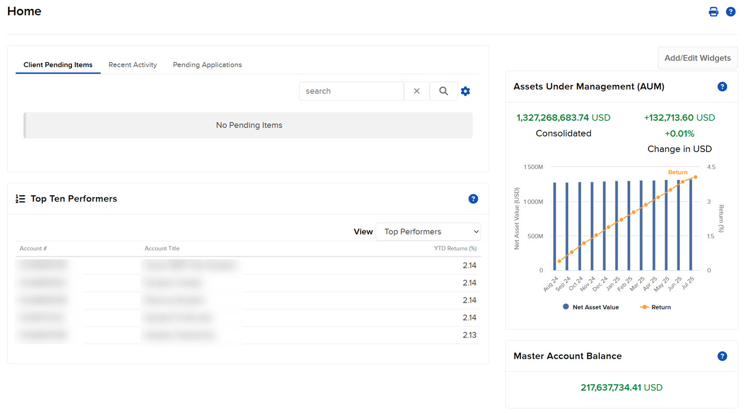Click the Home page heading
The width and height of the screenshot is (745, 413).
point(24,11)
